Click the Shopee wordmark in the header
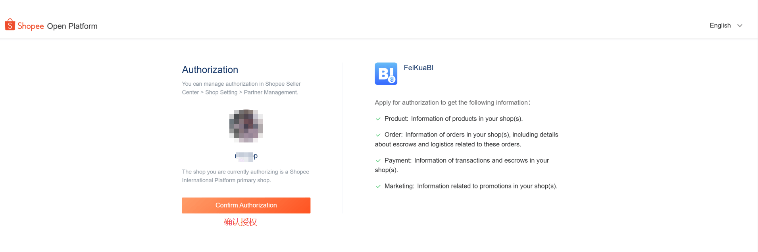The width and height of the screenshot is (758, 252). tap(31, 26)
